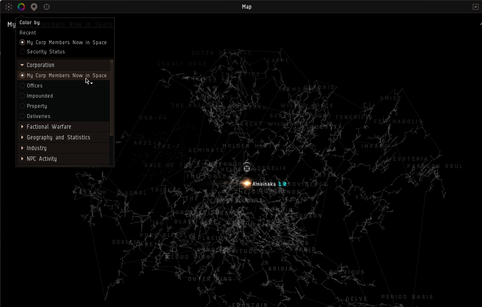Click the ESOTERIA region label
Viewport: 482px width, 307px height.
(411, 159)
